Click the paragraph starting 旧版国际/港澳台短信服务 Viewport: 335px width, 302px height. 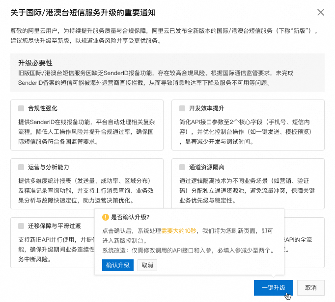(x=156, y=78)
